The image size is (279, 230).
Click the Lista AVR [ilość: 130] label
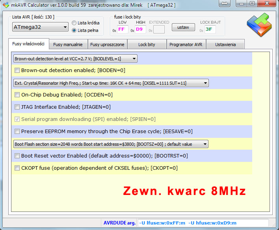(x=33, y=17)
